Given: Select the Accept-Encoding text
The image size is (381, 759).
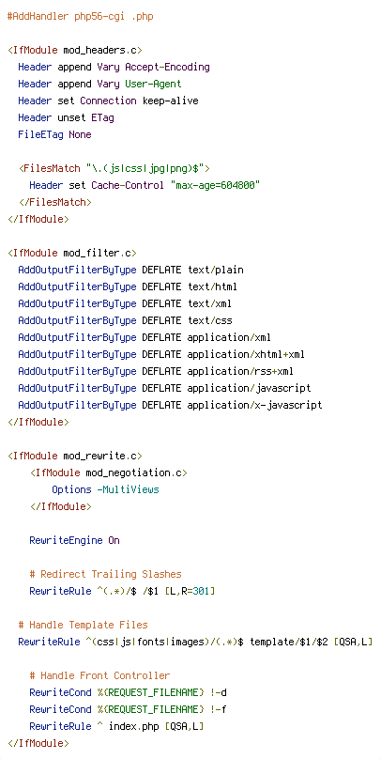Looking at the screenshot, I should 167,68.
